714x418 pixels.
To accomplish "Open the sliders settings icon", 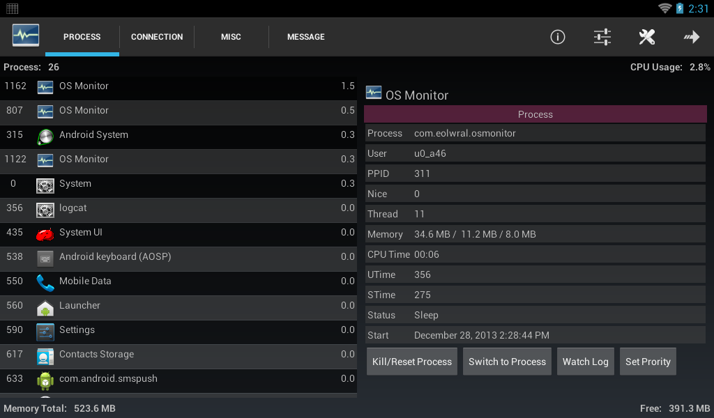I will 602,37.
